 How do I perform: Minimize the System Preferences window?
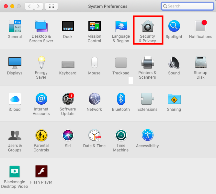click(x=12, y=6)
